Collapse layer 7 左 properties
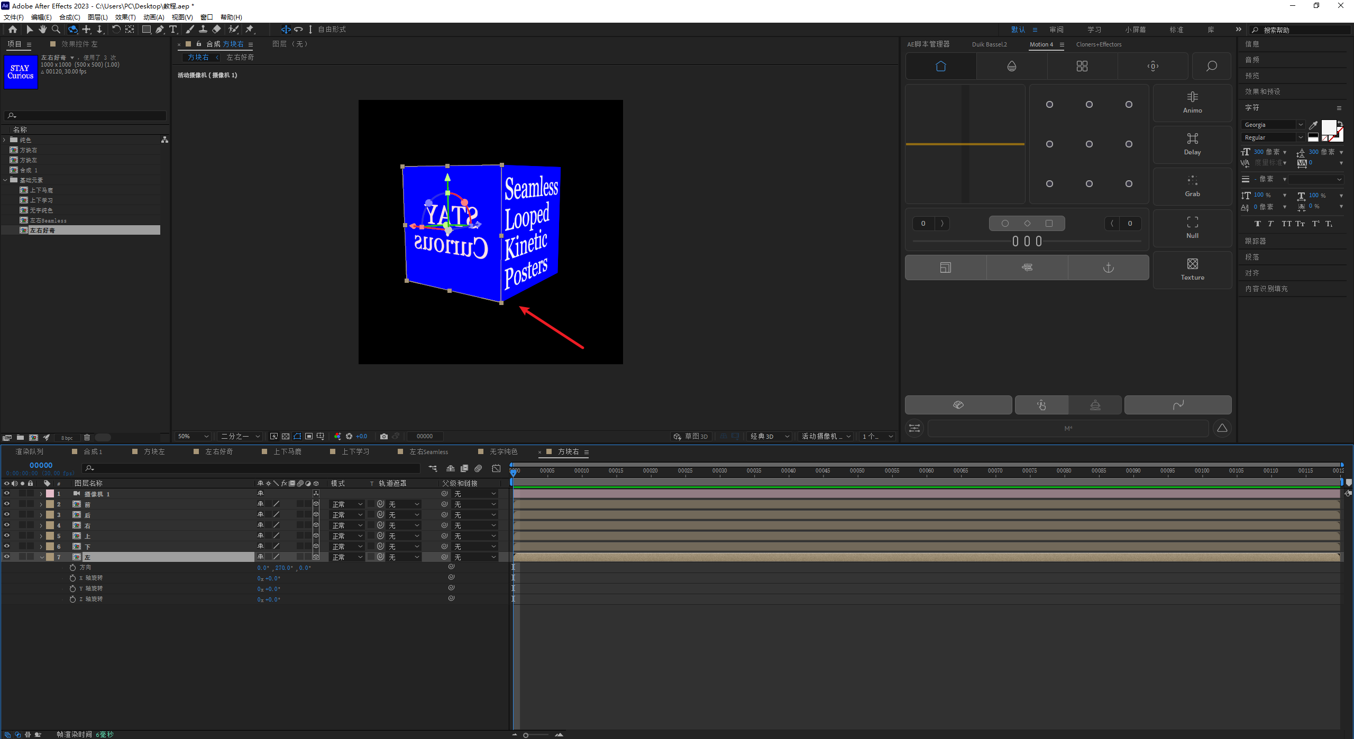The image size is (1354, 739). [42, 557]
